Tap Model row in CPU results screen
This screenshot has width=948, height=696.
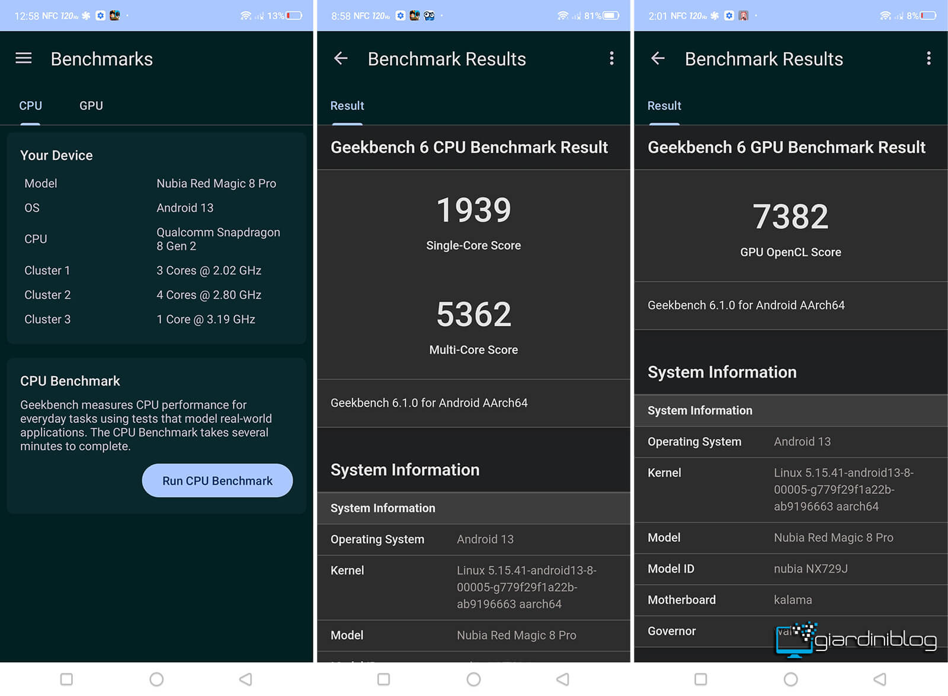tap(473, 635)
